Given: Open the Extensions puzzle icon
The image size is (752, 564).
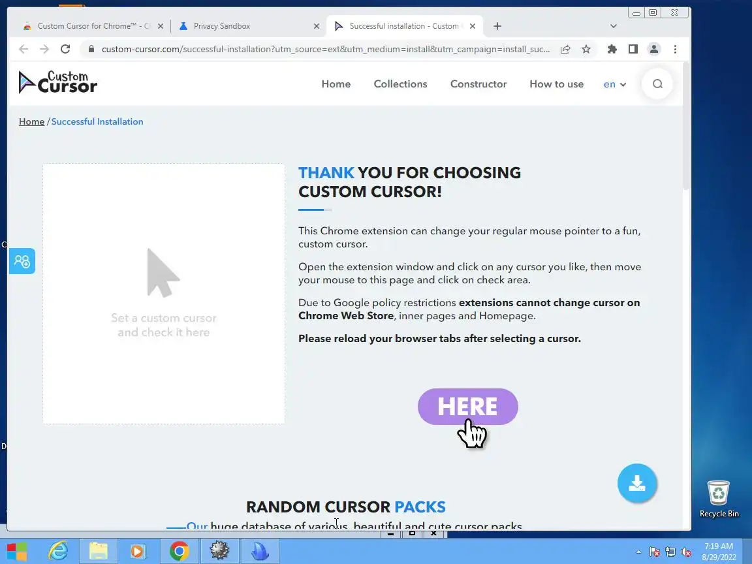Looking at the screenshot, I should [x=612, y=49].
